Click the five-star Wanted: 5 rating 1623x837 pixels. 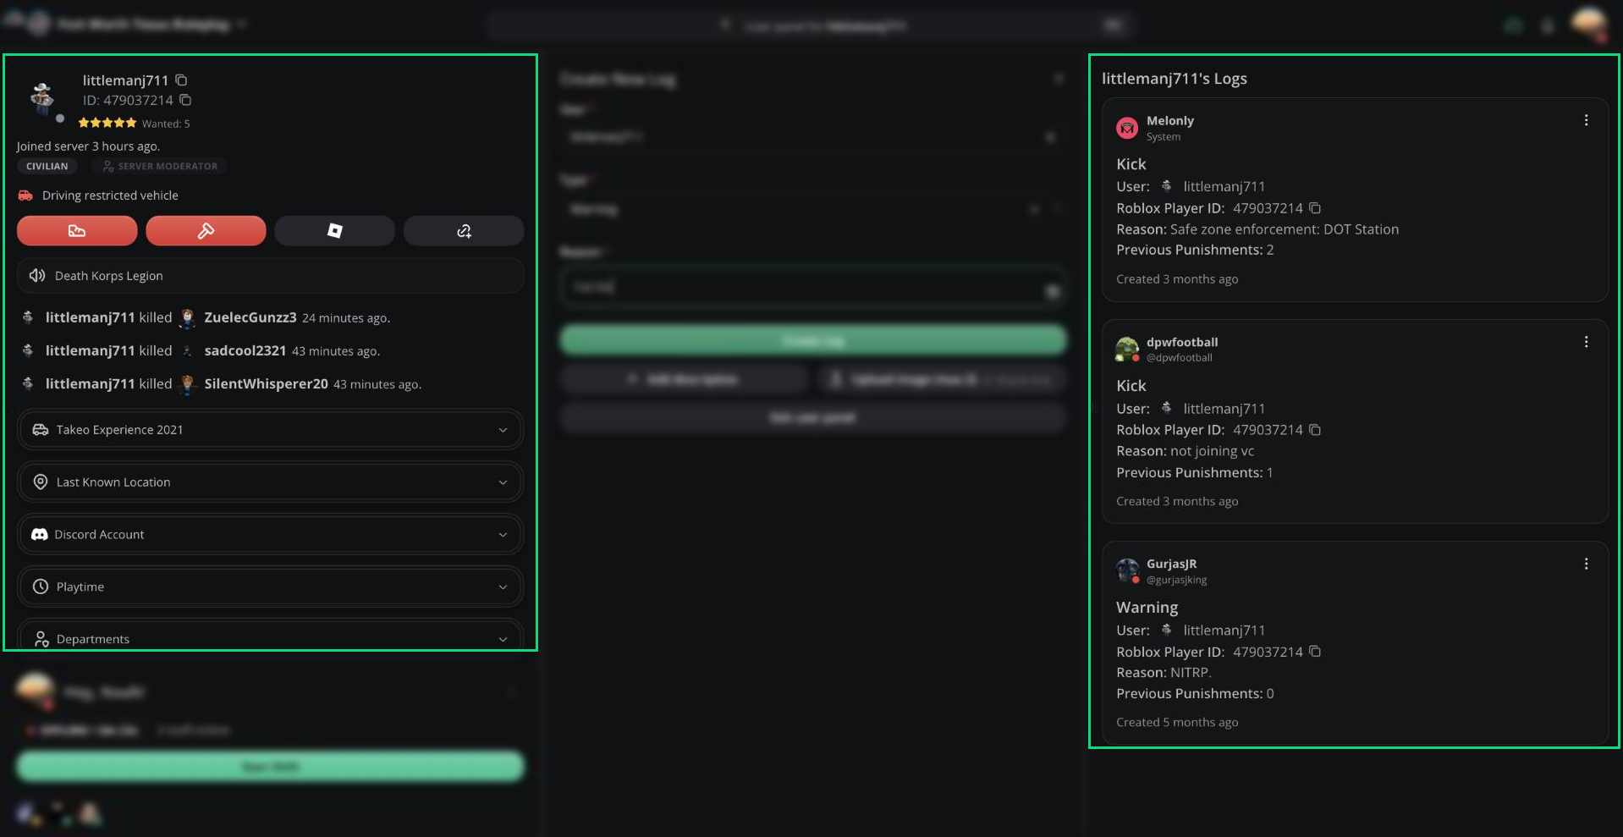pyautogui.click(x=134, y=123)
